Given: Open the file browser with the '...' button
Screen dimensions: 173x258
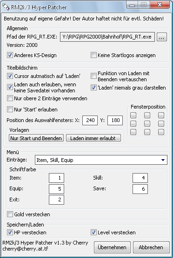Looking at the screenshot, I should pyautogui.click(x=162, y=37).
